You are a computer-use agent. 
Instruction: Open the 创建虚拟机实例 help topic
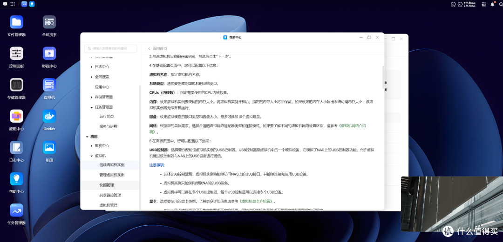click(110, 165)
